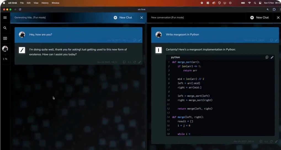Start a New Chat in the left pane

pyautogui.click(x=123, y=17)
